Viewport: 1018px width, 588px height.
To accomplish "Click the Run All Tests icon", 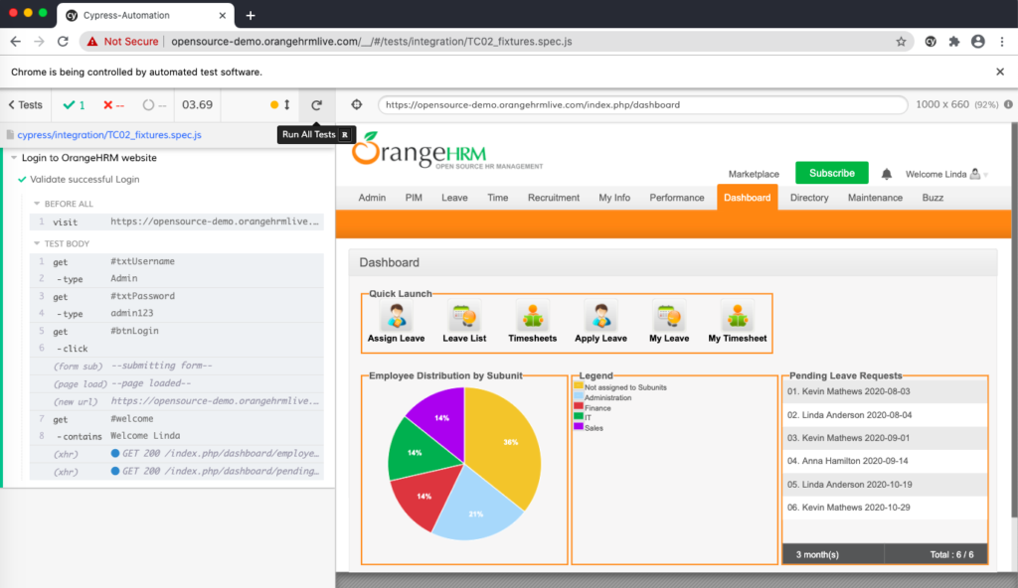I will tap(315, 104).
